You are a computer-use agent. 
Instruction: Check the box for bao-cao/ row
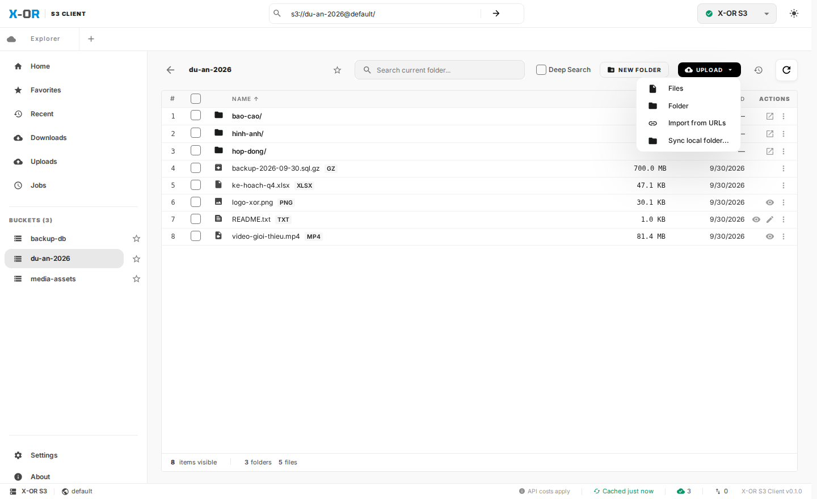click(x=196, y=116)
